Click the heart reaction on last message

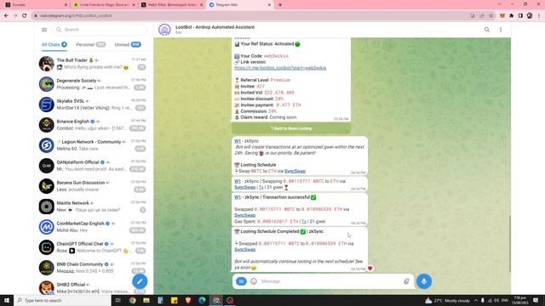370,269
